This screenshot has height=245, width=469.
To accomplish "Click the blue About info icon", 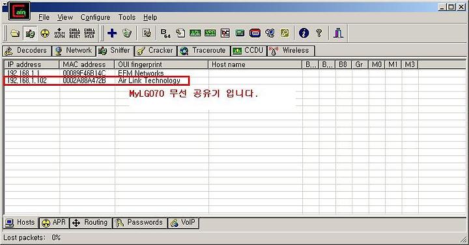I will click(304, 33).
